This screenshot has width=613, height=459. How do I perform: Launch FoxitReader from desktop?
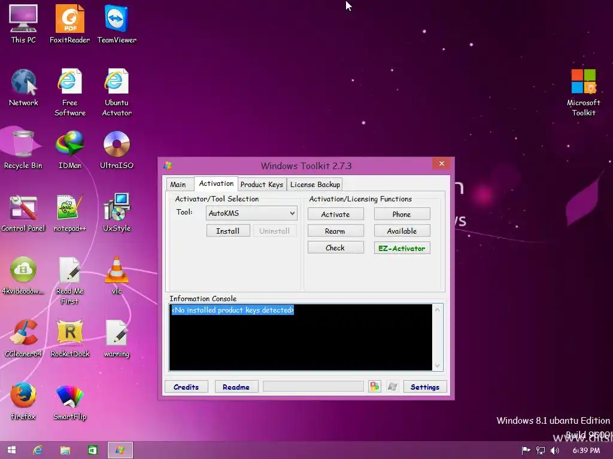(69, 23)
